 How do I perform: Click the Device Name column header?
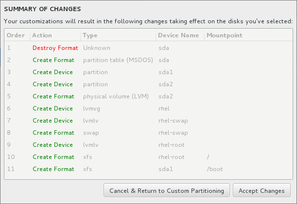tap(178, 35)
